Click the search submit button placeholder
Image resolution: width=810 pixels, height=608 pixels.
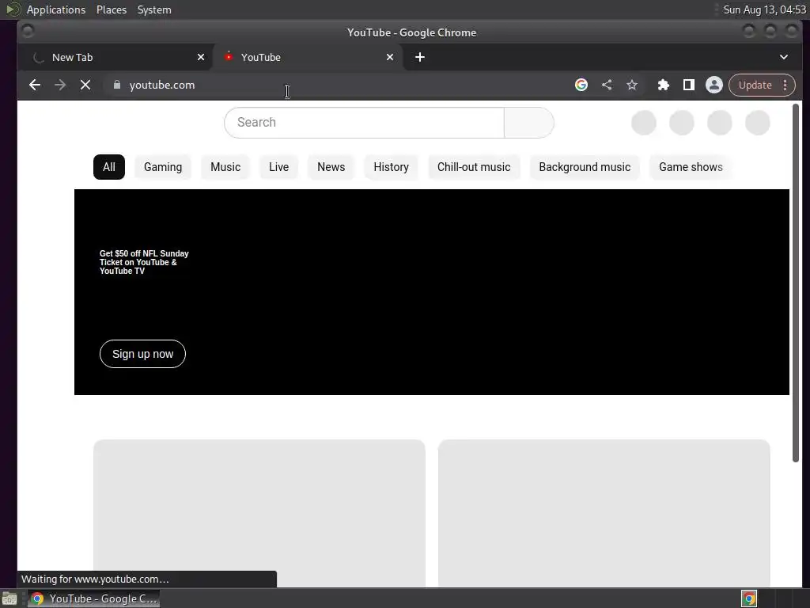coord(529,123)
